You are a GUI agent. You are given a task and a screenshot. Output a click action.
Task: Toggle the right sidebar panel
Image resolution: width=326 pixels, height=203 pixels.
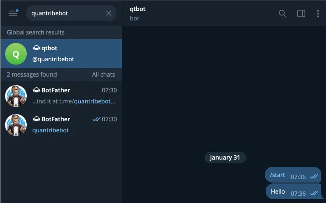point(301,13)
